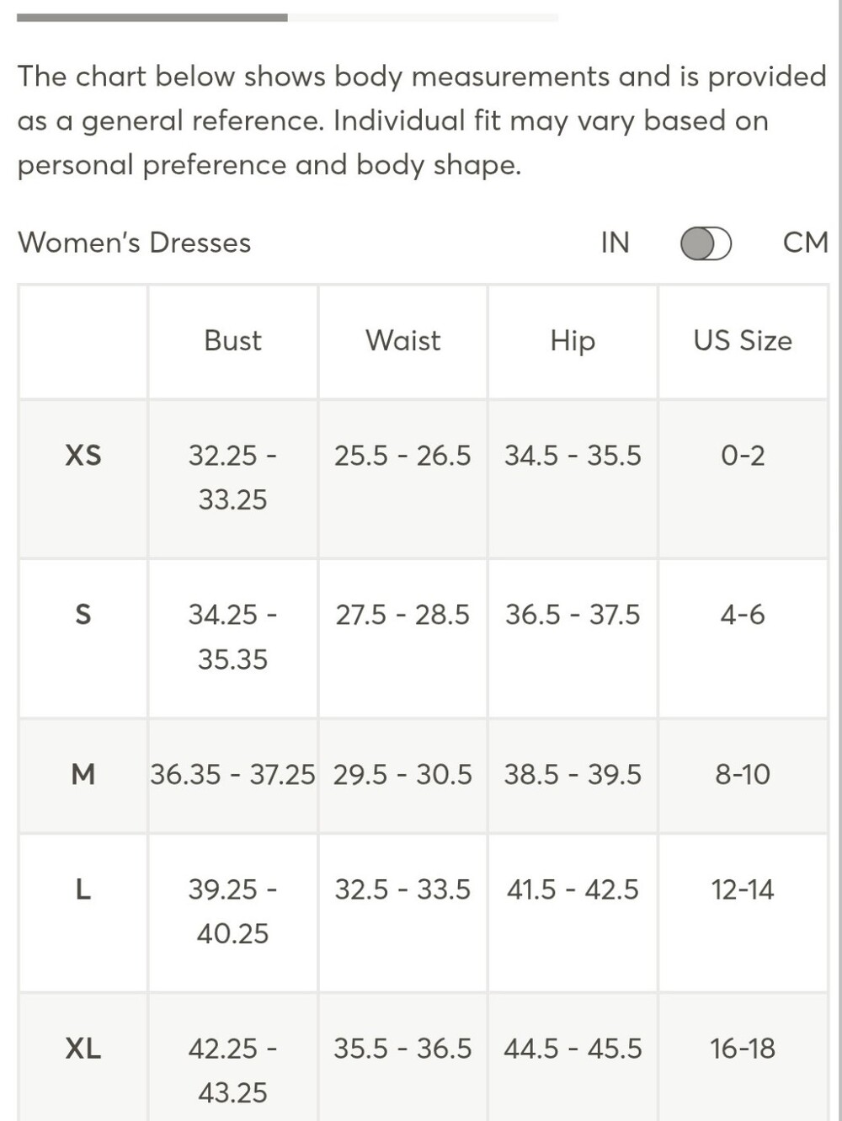842x1121 pixels.
Task: Click the 8-10 US size cell
Action: [743, 774]
